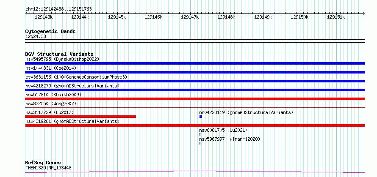Click the nsv5967997 (Almarri2020) label
This screenshot has height=177, width=377.
(230, 139)
